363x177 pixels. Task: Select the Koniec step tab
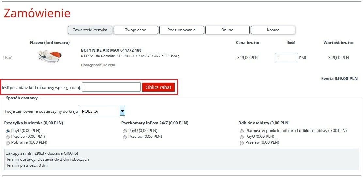point(273,30)
